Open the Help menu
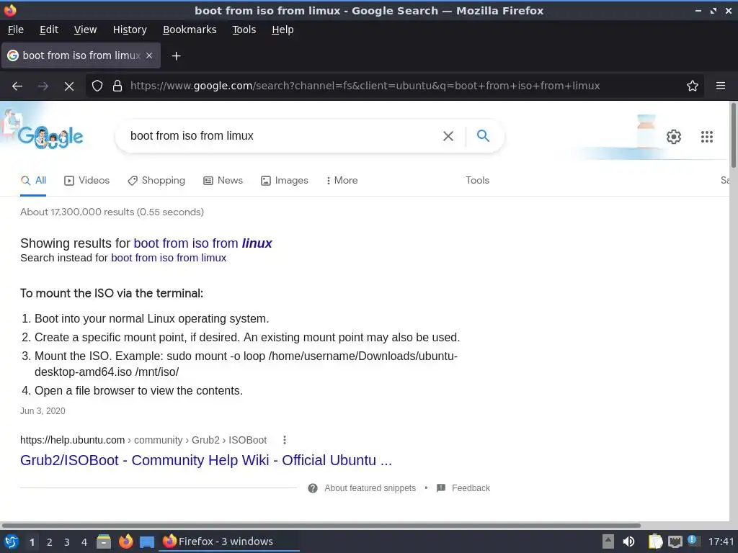The image size is (738, 553). pyautogui.click(x=283, y=30)
